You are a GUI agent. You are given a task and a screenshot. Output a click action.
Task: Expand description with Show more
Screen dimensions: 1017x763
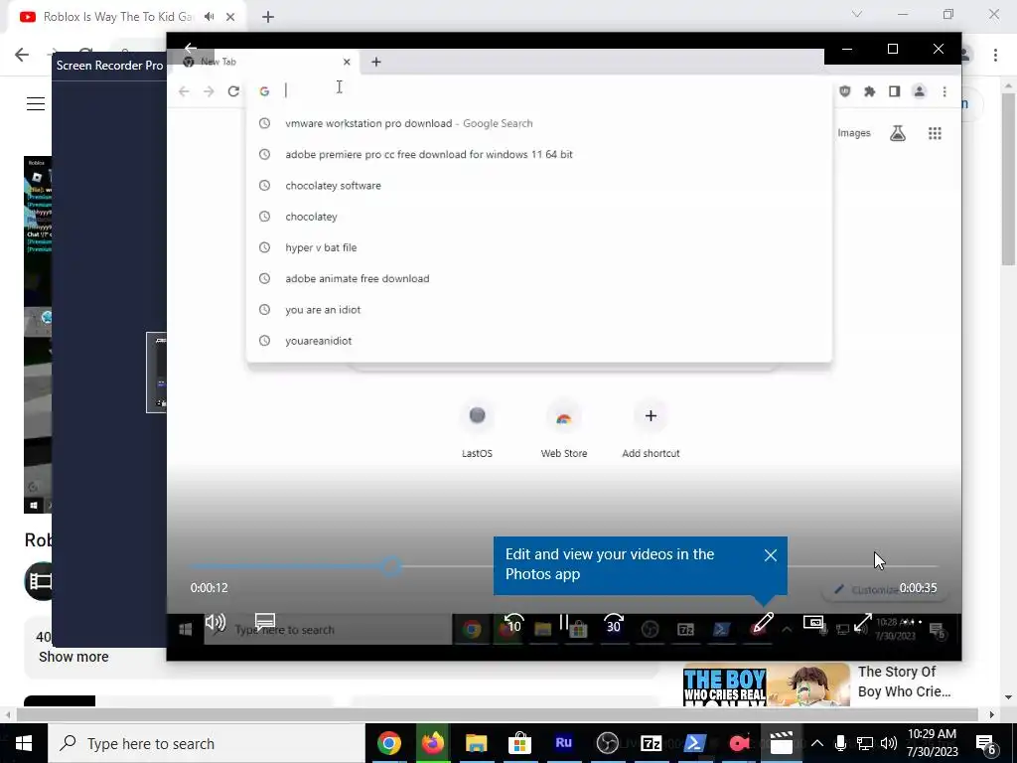coord(73,657)
